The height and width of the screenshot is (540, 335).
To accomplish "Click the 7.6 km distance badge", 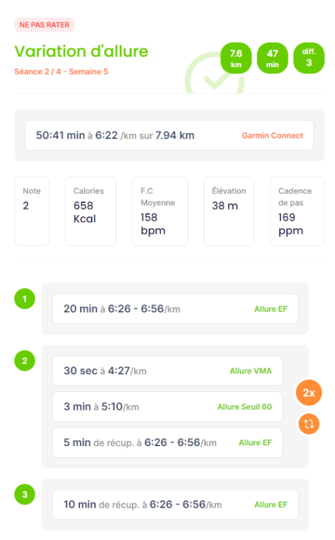I will click(236, 58).
